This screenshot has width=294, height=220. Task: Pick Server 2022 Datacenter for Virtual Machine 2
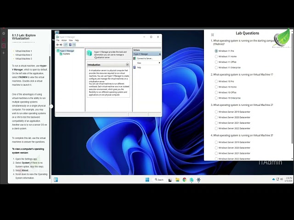pos(216,128)
